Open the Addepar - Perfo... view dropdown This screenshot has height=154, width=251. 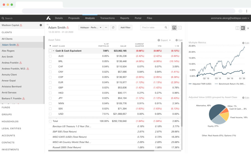click(91, 28)
